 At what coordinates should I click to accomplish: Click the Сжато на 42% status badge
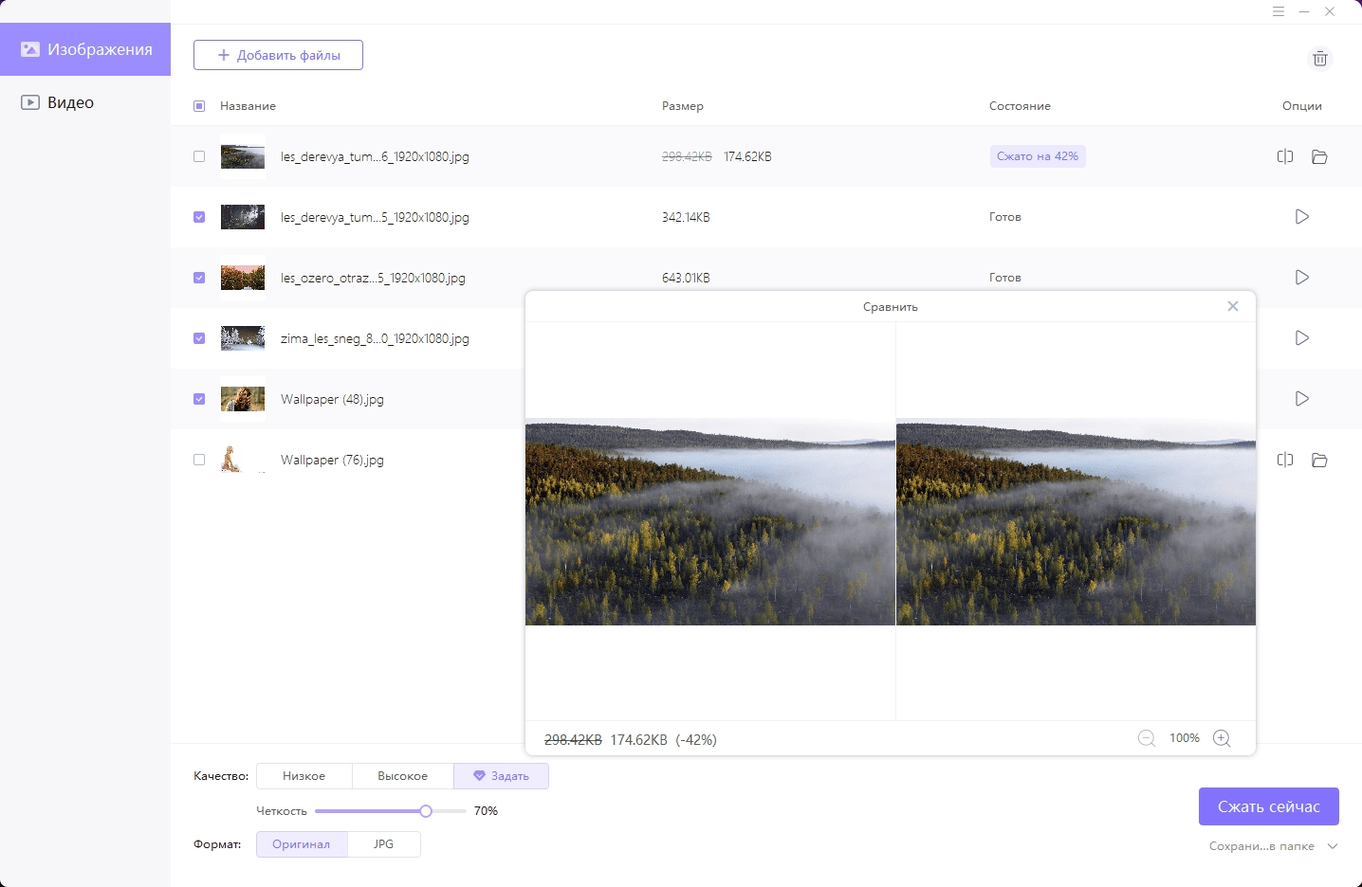1038,156
